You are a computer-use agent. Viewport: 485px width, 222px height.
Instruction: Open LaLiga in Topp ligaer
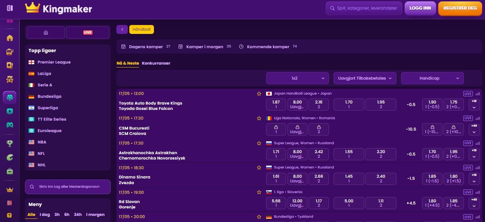44,74
